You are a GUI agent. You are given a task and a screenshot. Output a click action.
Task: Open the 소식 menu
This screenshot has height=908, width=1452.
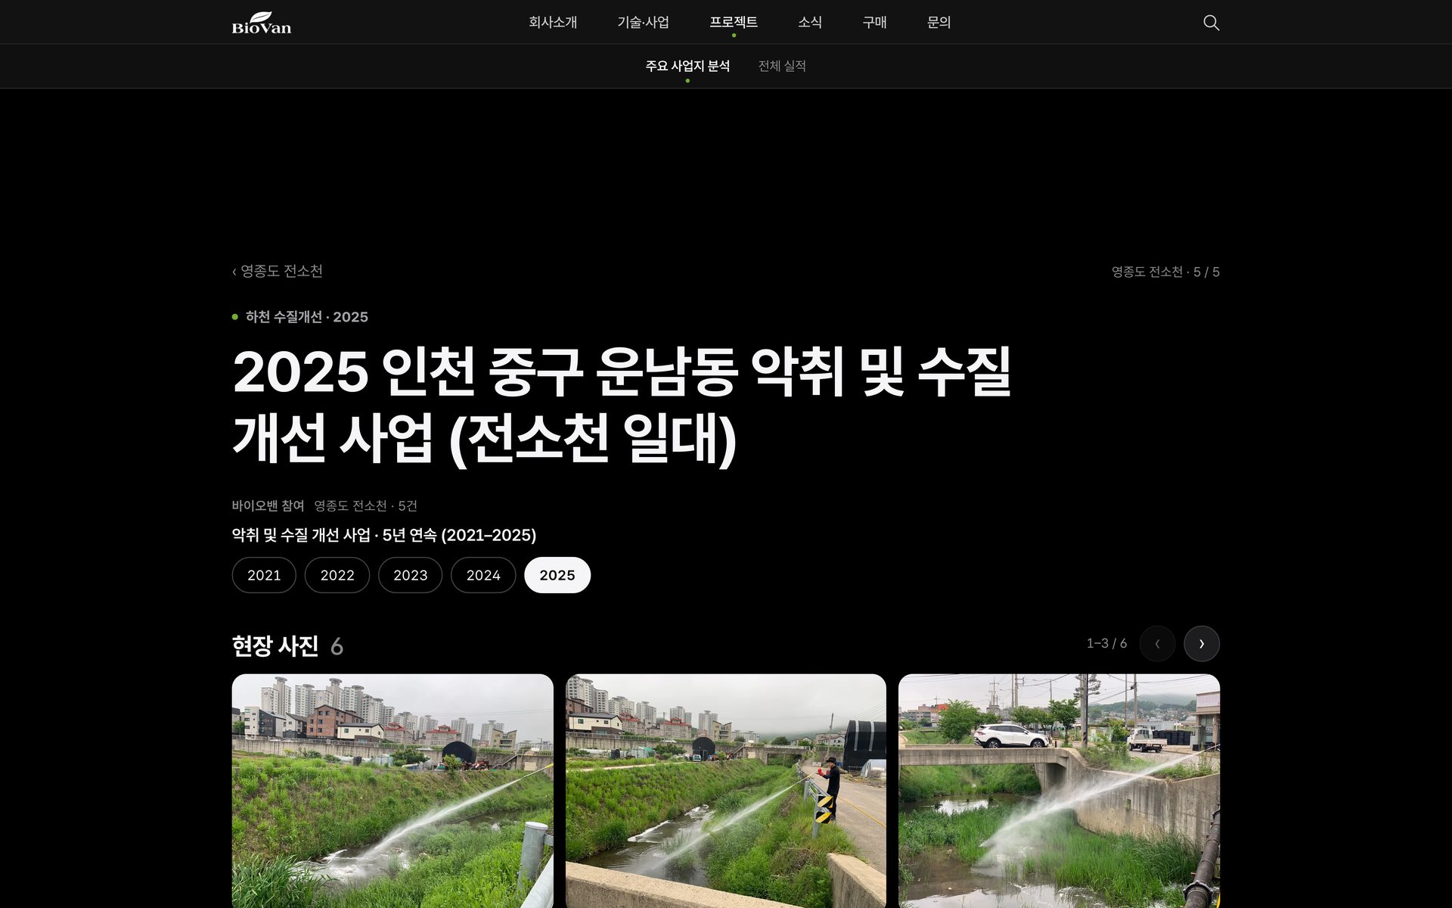coord(809,22)
